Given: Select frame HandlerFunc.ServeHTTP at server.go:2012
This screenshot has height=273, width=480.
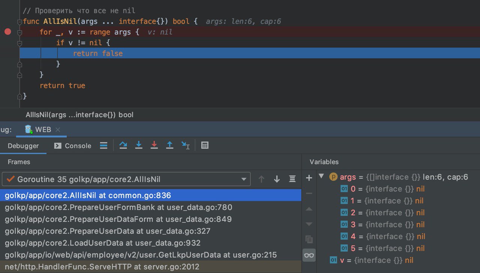Looking at the screenshot, I should coord(151,267).
